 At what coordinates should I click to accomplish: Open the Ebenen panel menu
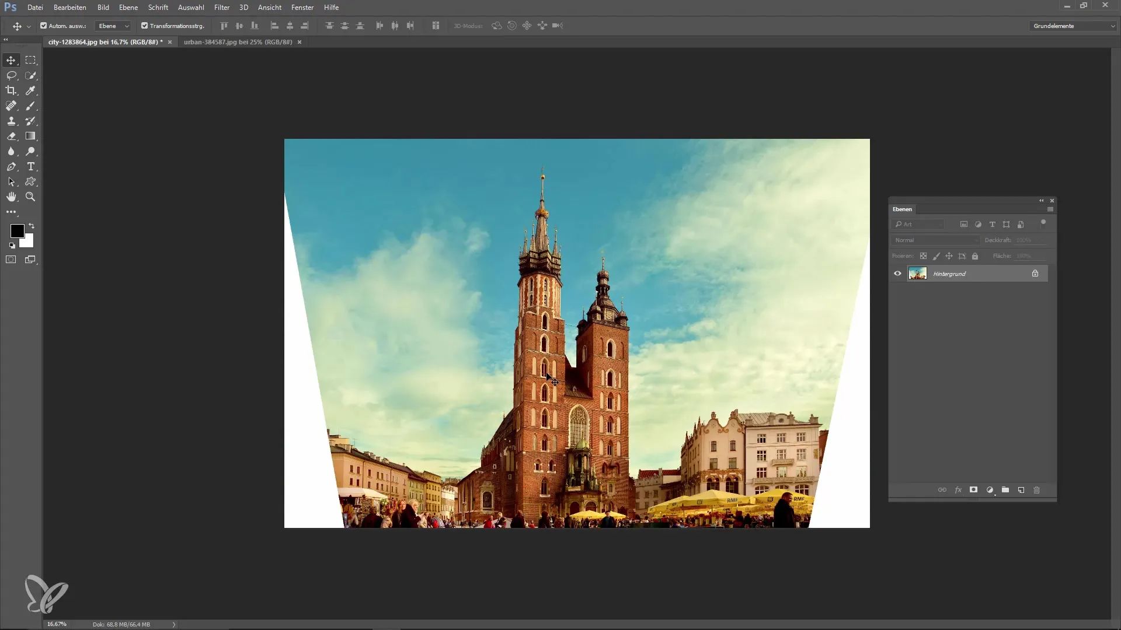pos(1050,209)
